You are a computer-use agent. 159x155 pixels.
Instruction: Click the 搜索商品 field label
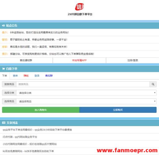[x=9, y=84]
